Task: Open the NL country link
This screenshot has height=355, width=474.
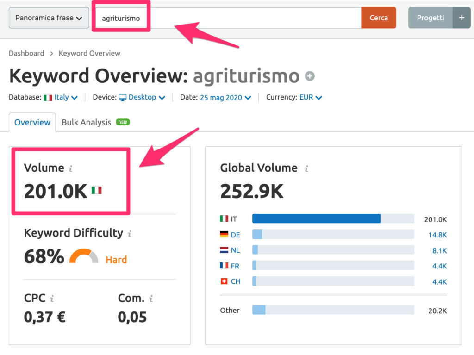Action: point(235,250)
